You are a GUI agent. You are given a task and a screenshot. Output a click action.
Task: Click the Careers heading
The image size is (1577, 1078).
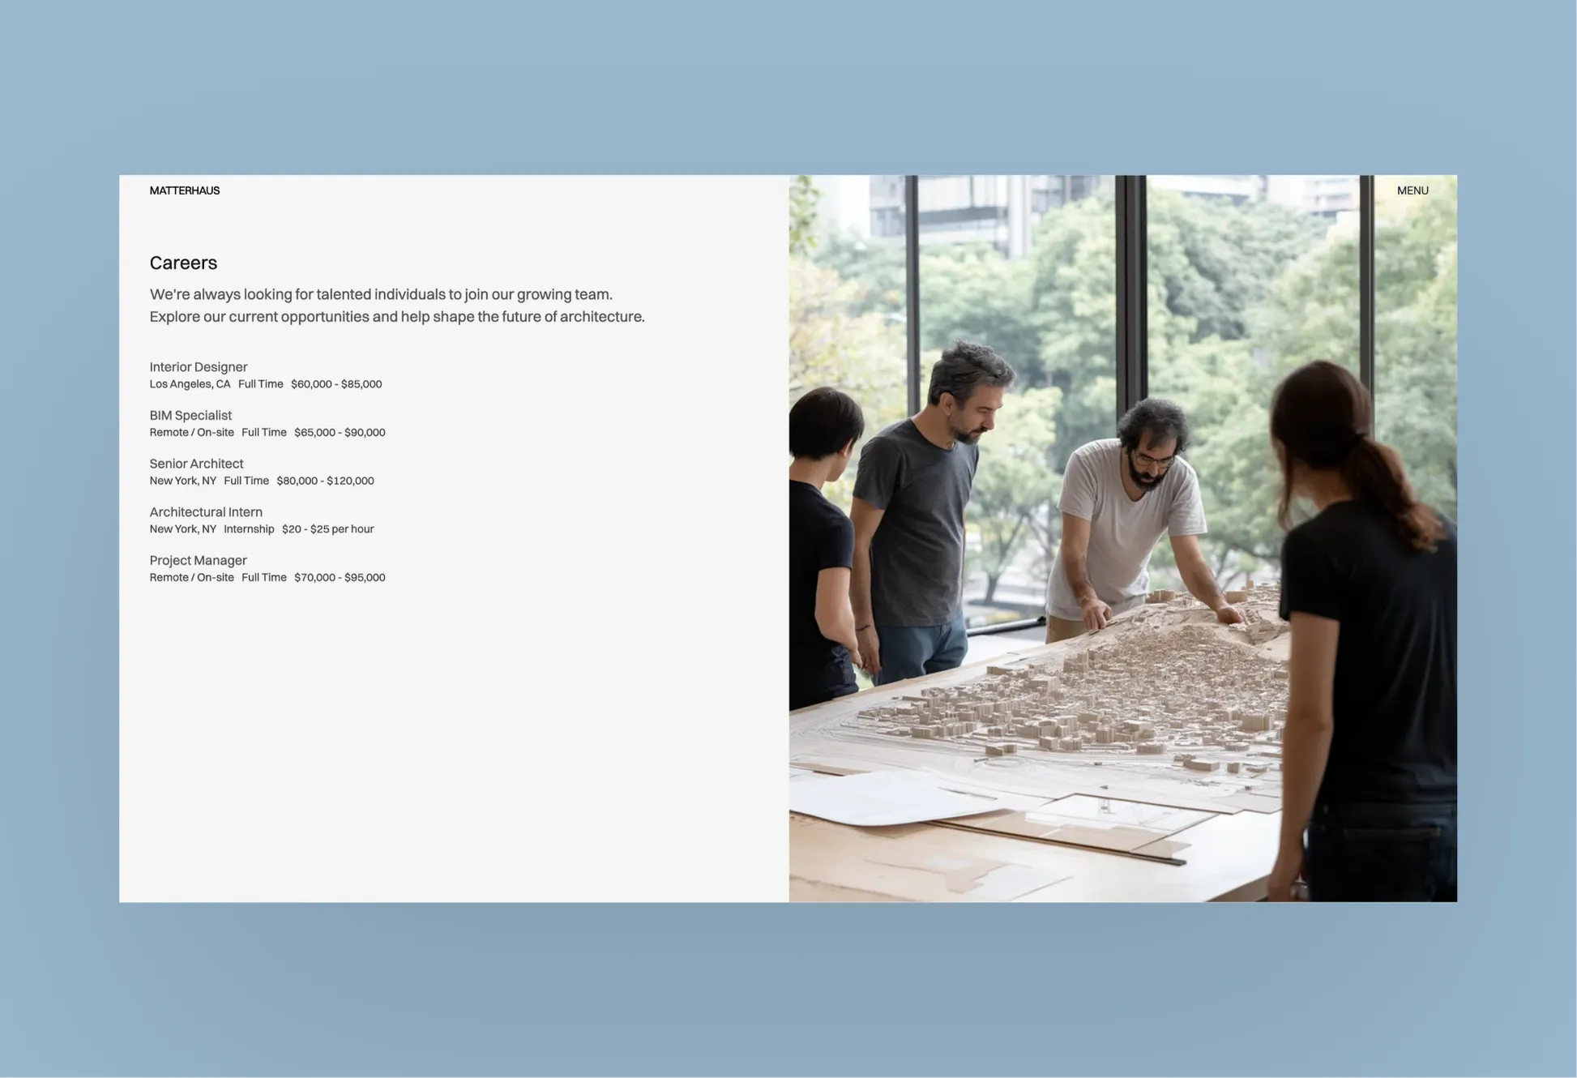(x=183, y=263)
